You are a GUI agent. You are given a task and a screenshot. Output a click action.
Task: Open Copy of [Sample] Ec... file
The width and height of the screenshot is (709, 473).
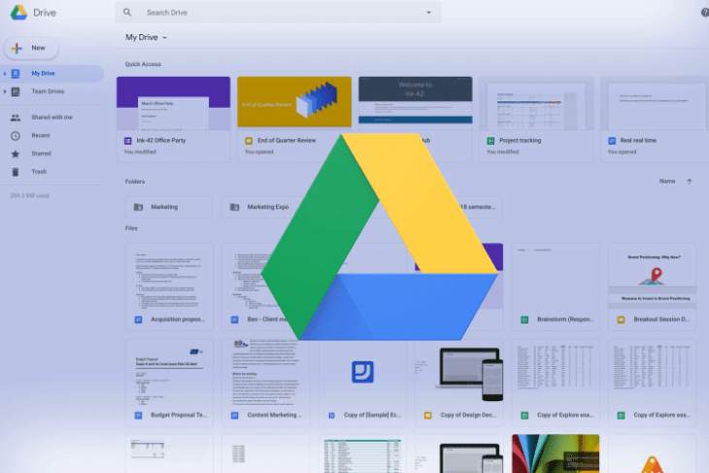[362, 383]
